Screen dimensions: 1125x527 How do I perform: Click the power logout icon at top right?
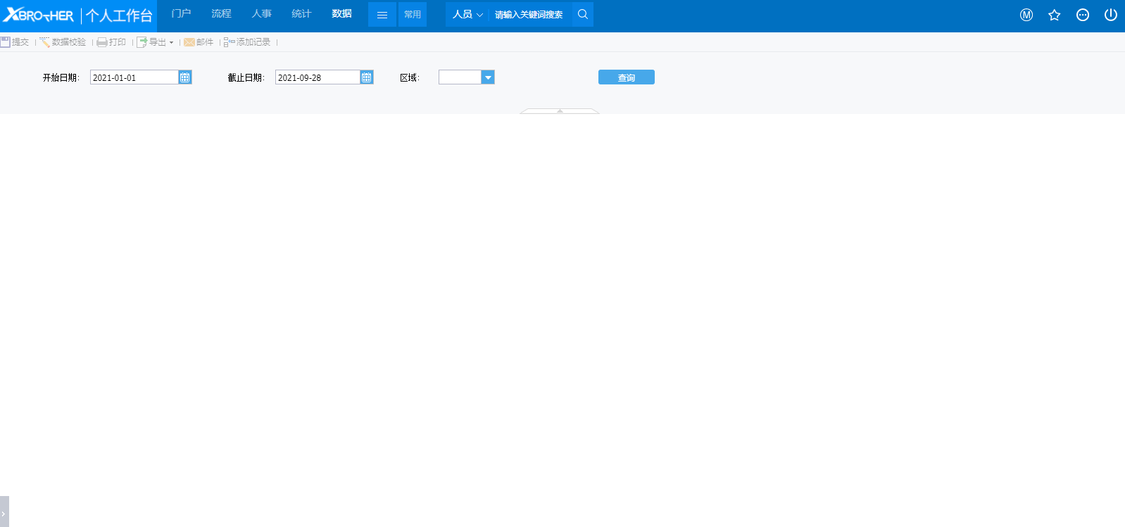1110,15
